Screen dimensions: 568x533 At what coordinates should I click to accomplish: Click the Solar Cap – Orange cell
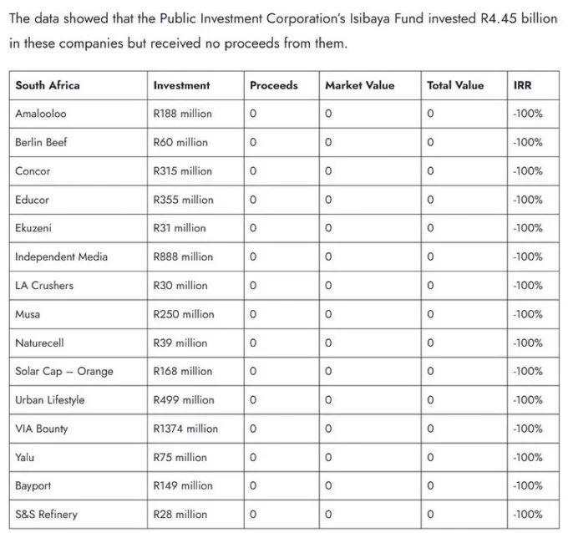pyautogui.click(x=79, y=372)
